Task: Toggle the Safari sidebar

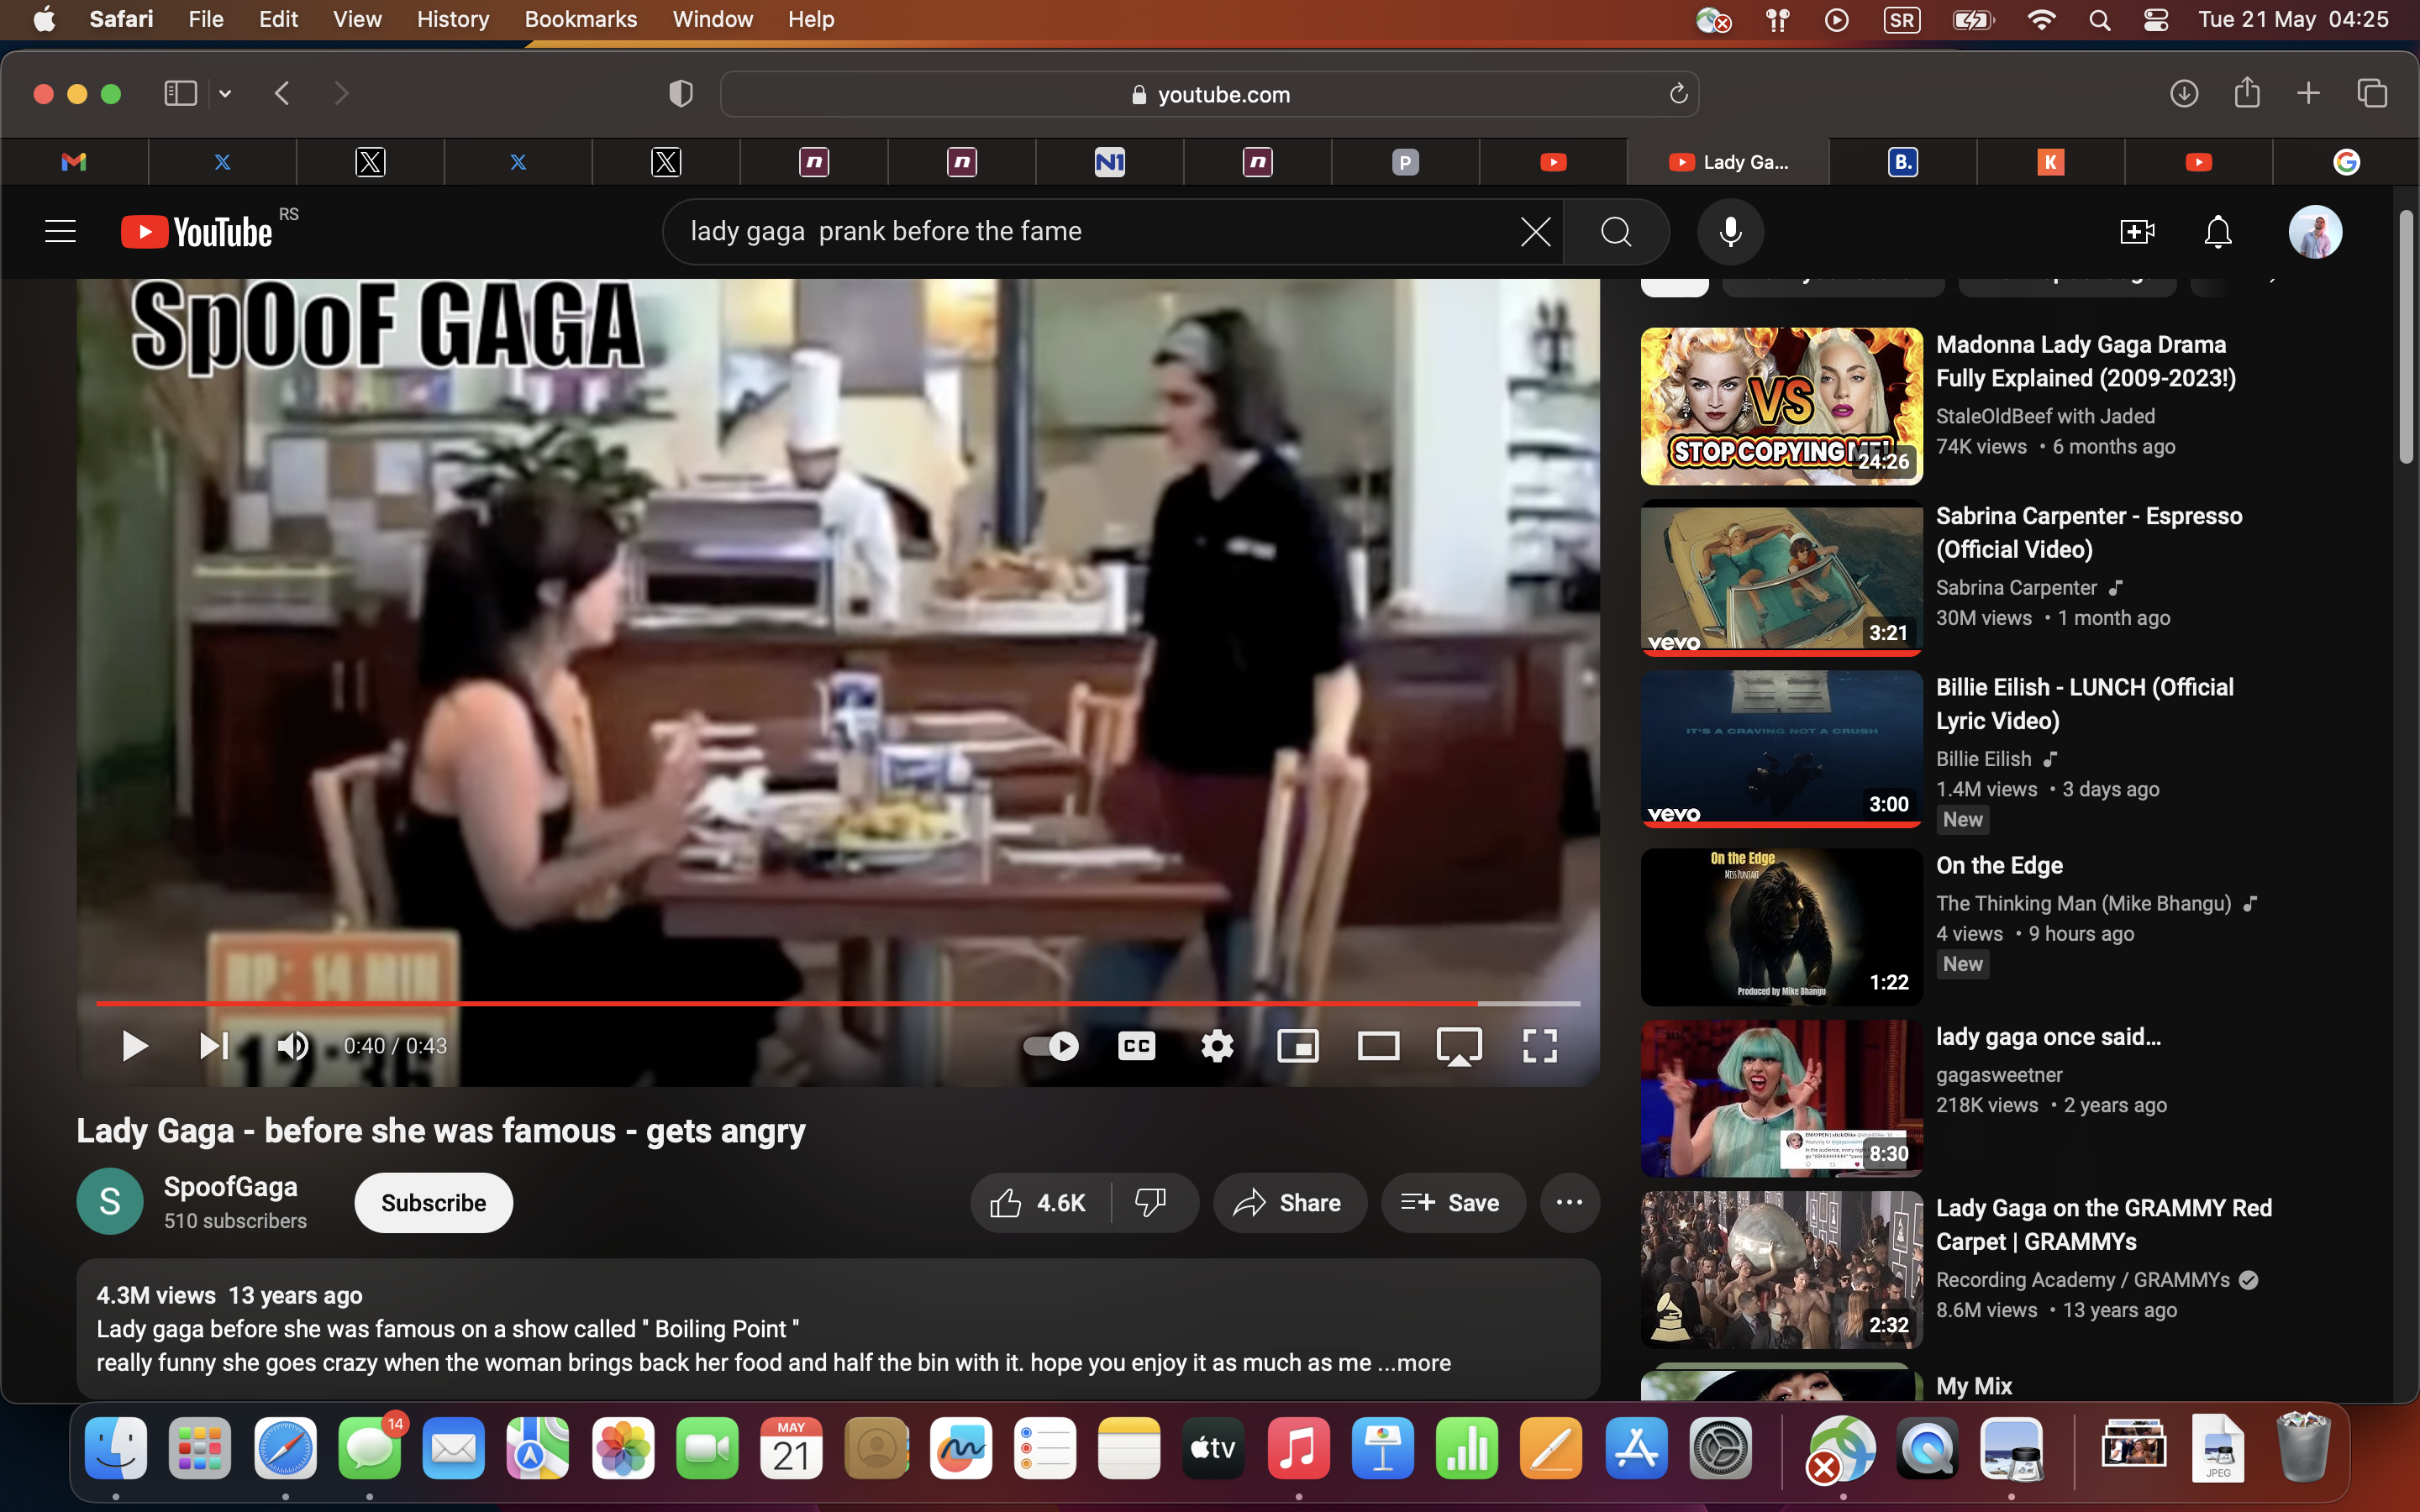Action: click(180, 94)
